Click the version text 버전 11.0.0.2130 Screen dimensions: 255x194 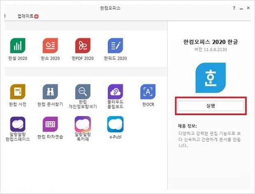pyautogui.click(x=211, y=49)
